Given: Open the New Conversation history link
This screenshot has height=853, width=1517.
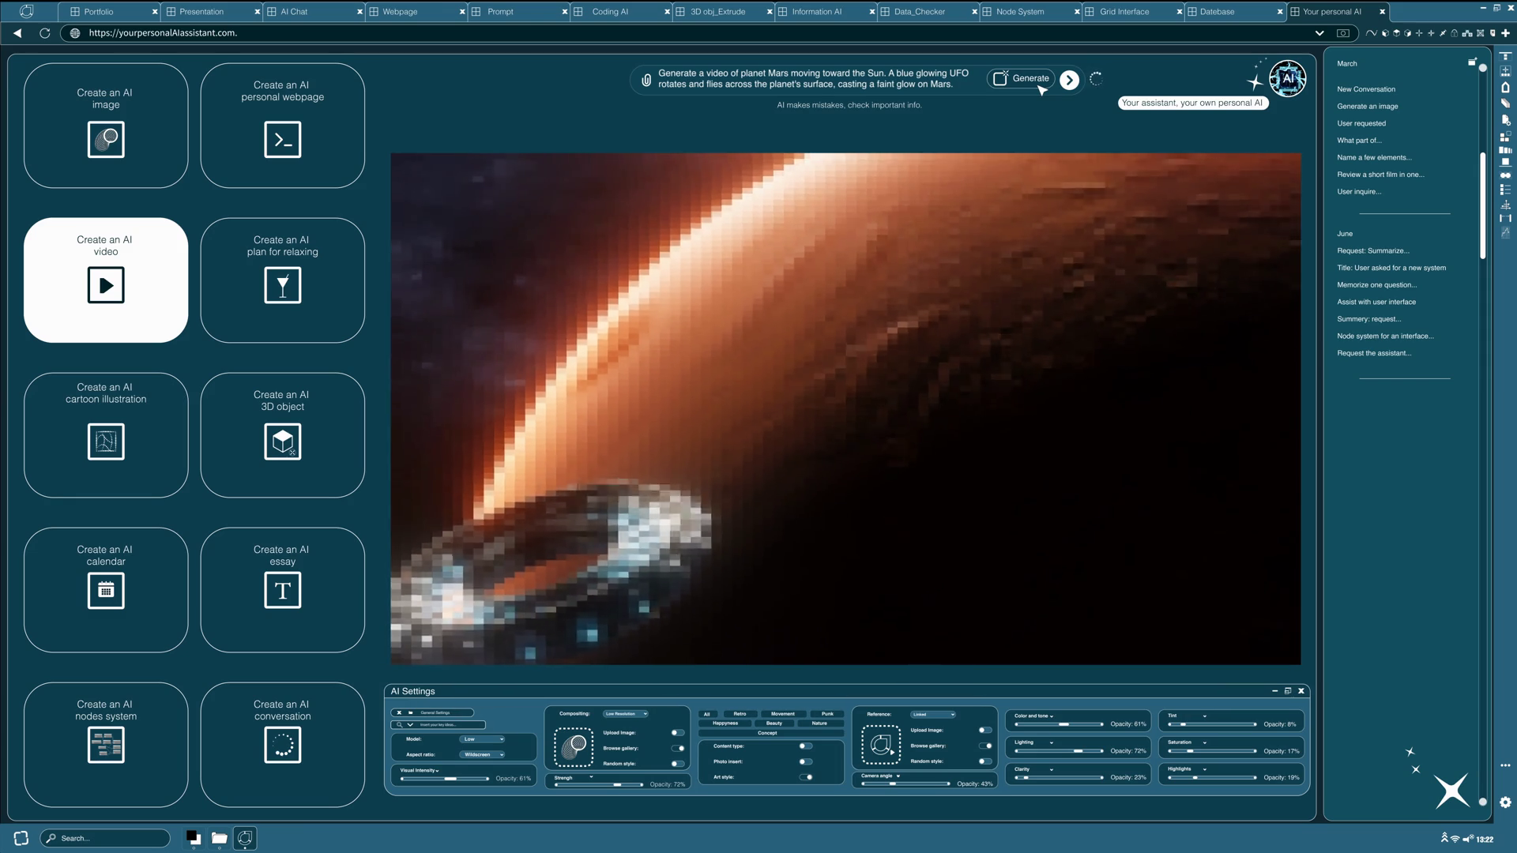Looking at the screenshot, I should (1366, 89).
